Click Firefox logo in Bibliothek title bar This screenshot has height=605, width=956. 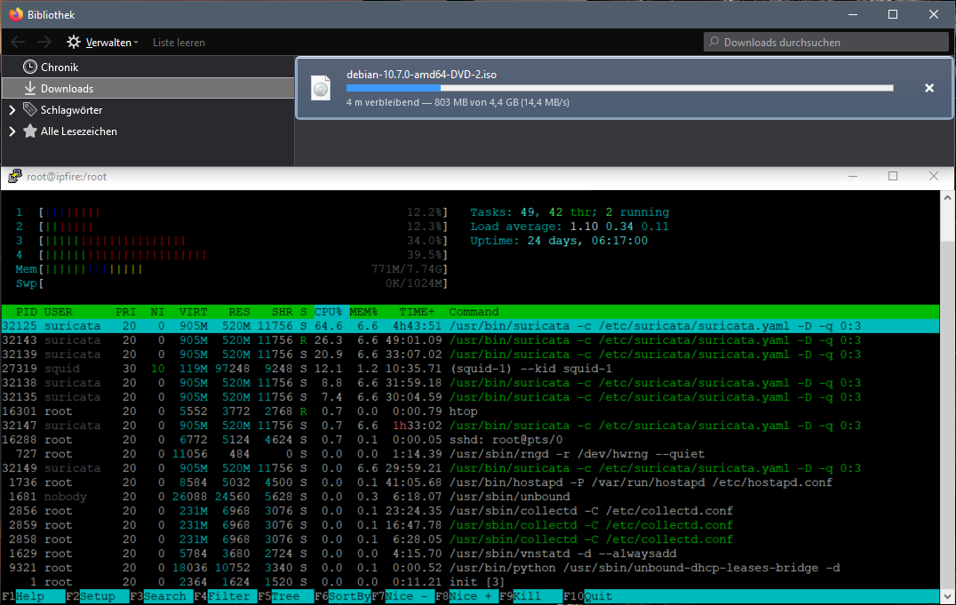pyautogui.click(x=16, y=14)
